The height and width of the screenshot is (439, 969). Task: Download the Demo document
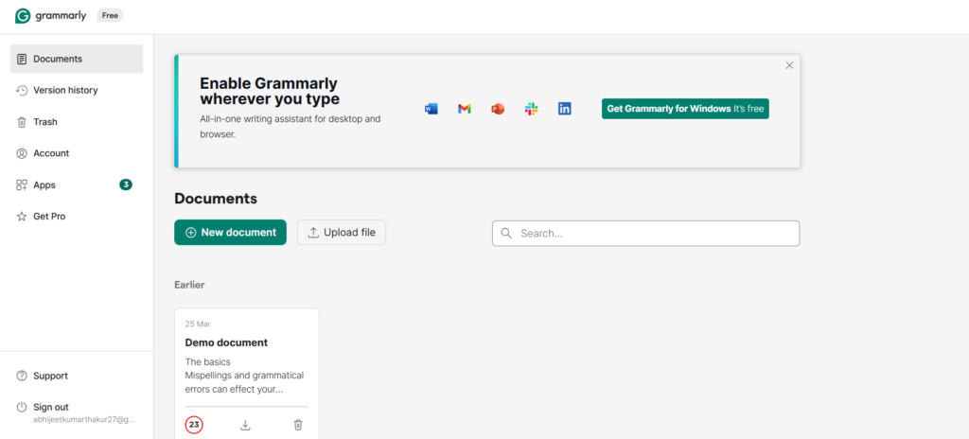click(245, 425)
